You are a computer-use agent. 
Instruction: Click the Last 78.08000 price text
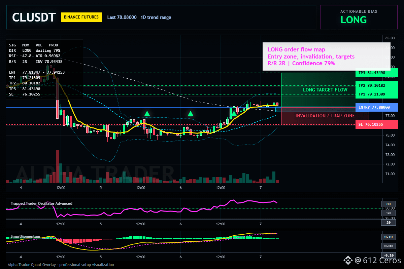[122, 17]
